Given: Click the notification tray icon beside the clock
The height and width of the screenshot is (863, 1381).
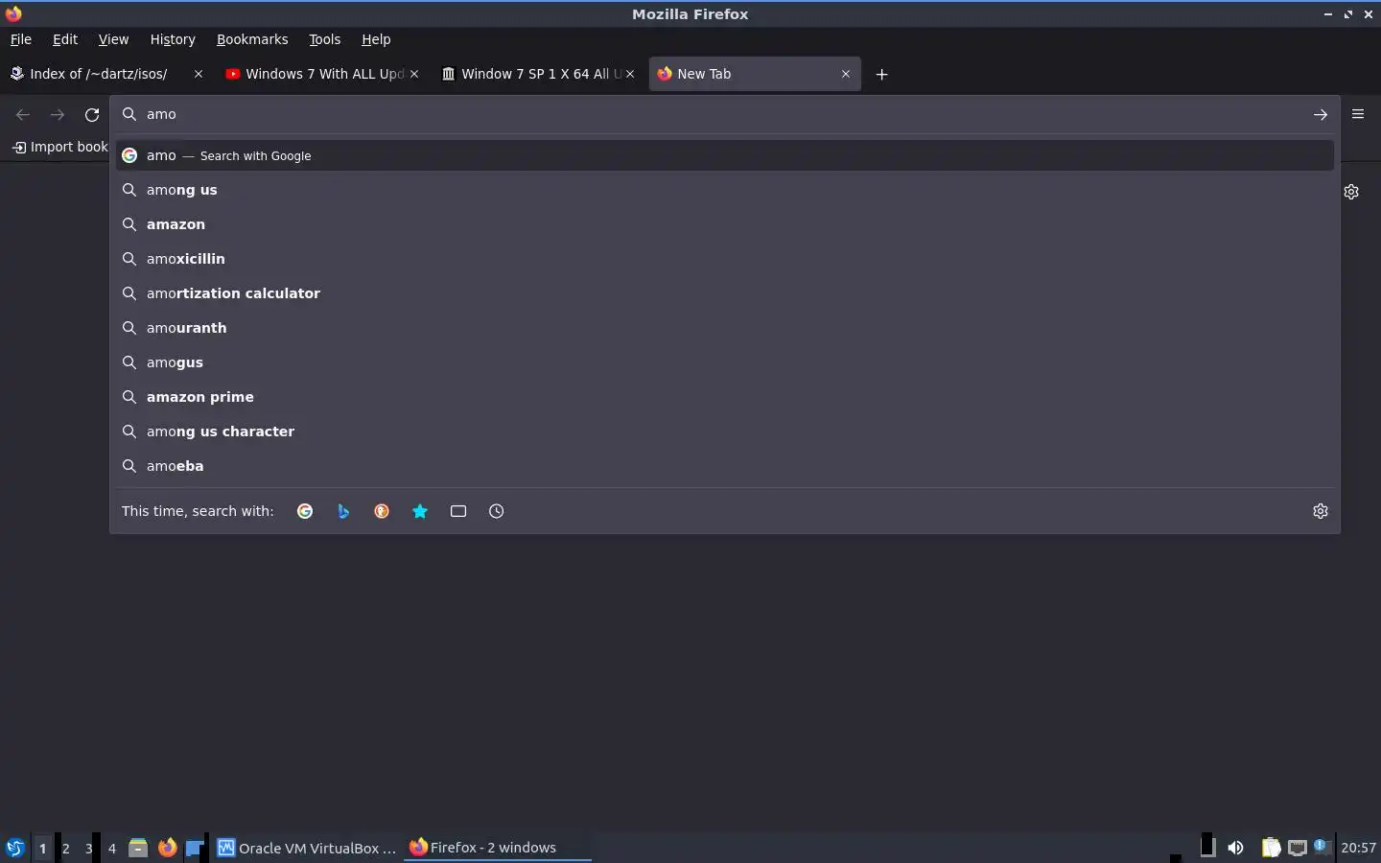Looking at the screenshot, I should point(1322,846).
